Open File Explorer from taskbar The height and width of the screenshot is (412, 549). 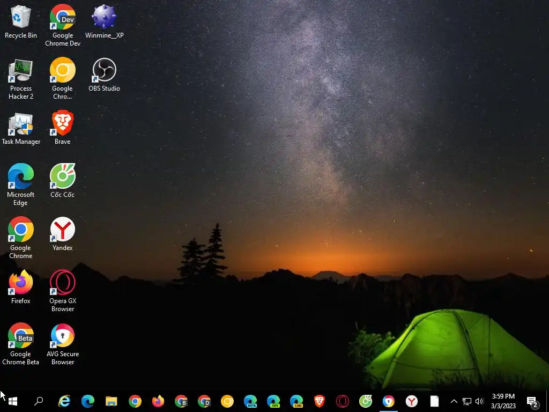coord(112,401)
